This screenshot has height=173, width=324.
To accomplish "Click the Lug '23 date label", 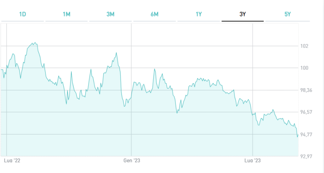I will coord(253,160).
